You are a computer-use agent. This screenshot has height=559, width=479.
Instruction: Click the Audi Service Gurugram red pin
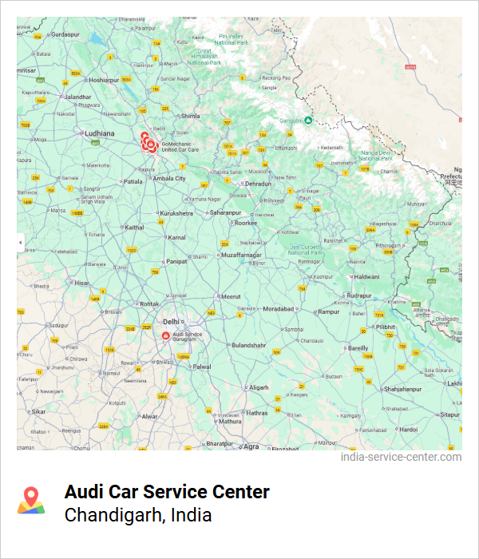(165, 335)
